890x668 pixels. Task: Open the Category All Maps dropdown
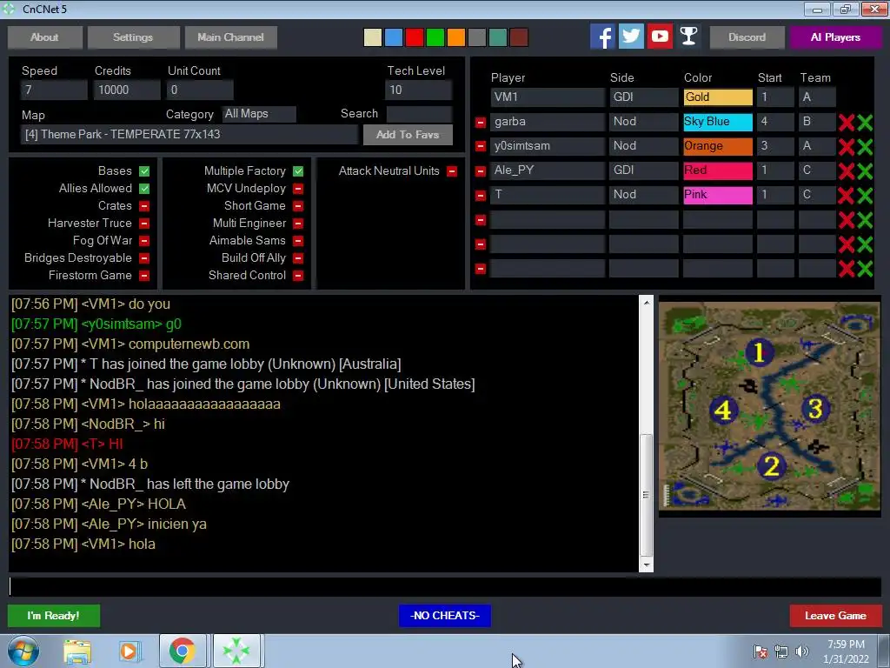(x=259, y=114)
